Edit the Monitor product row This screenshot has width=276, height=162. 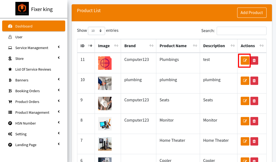click(x=245, y=121)
